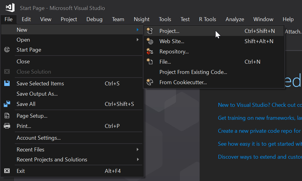The image size is (302, 181).
Task: Expand the Recent Files submenu arrow
Action: pos(137,149)
